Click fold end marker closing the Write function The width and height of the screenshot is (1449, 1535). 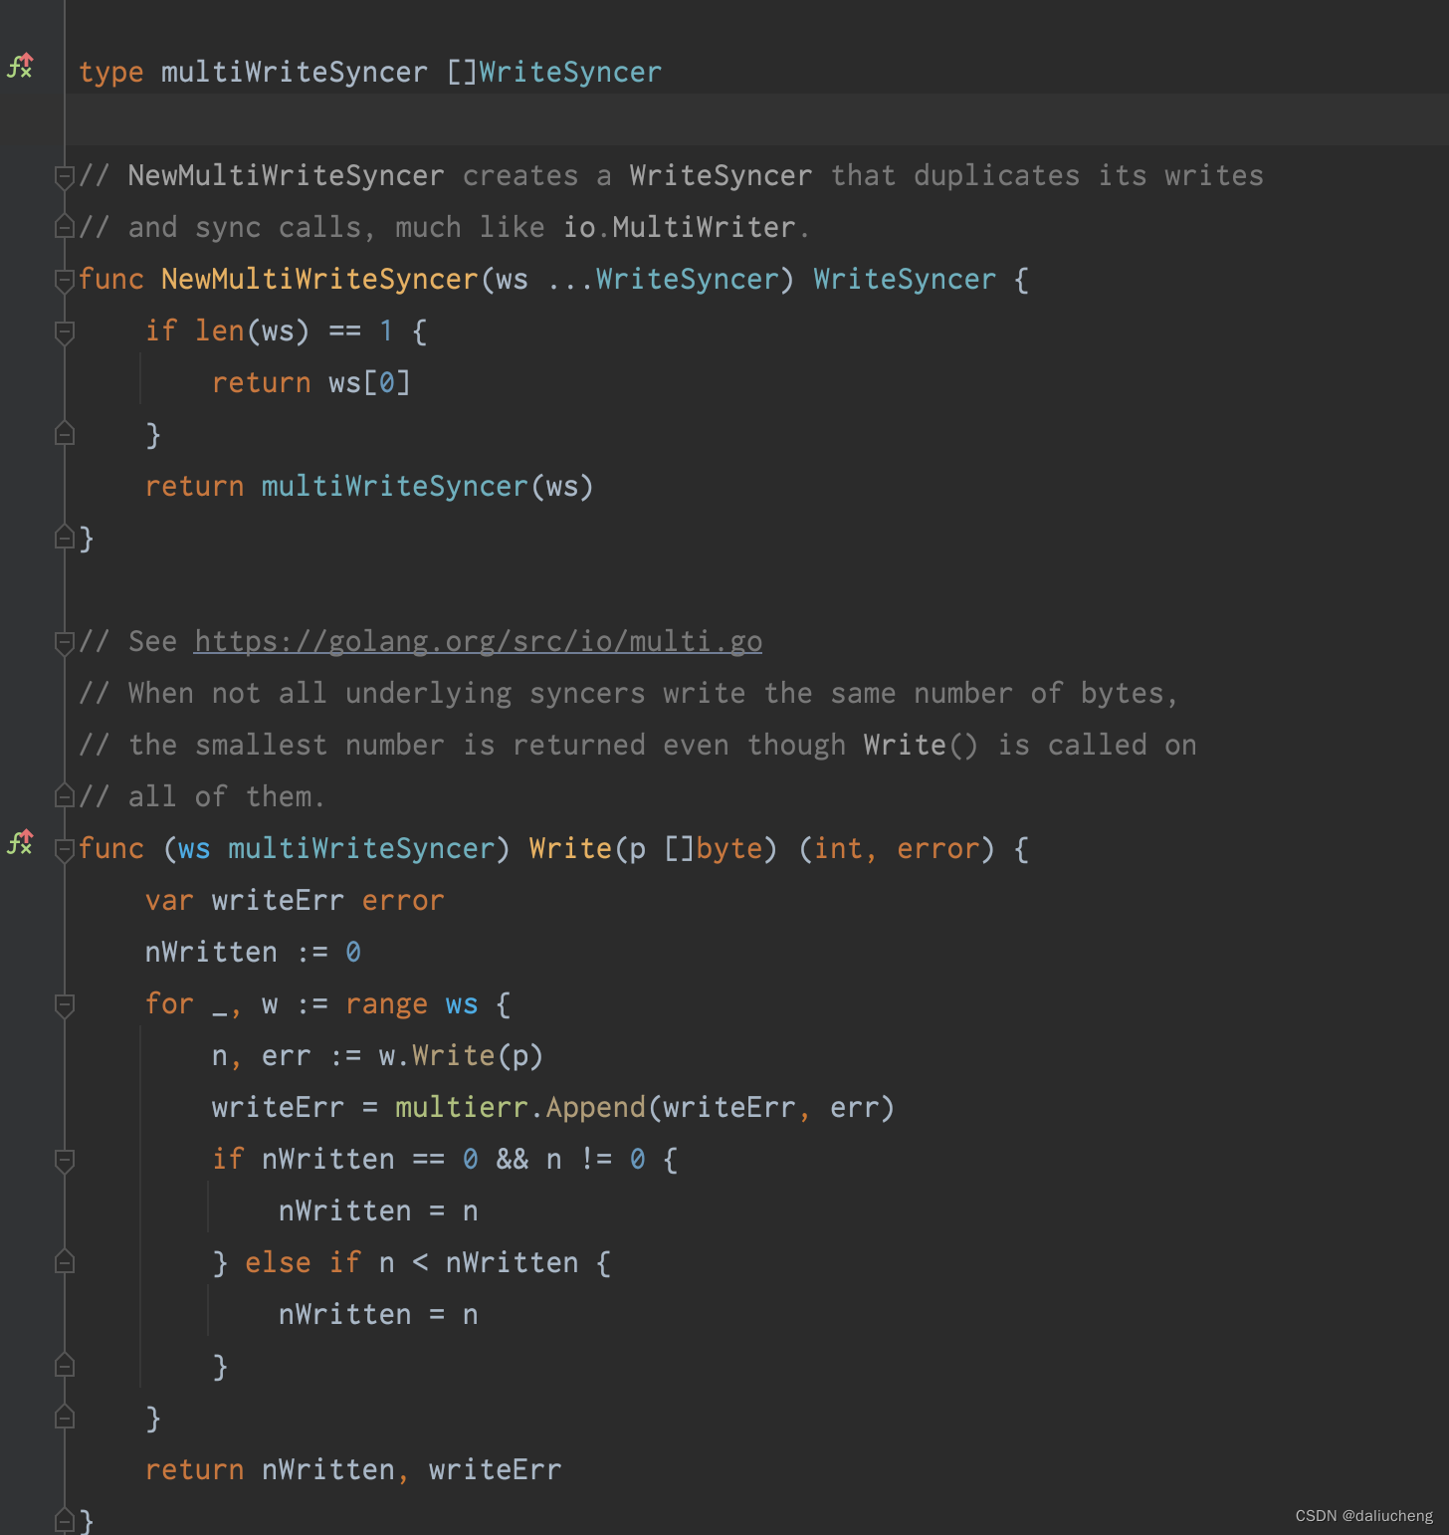[65, 1521]
